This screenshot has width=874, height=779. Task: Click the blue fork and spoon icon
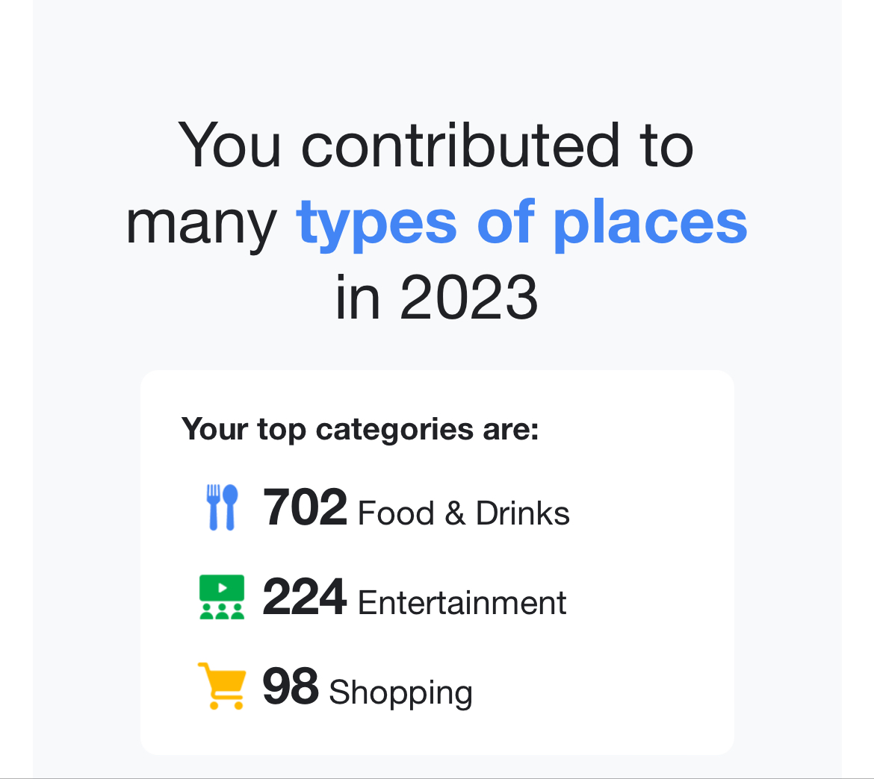coord(222,507)
